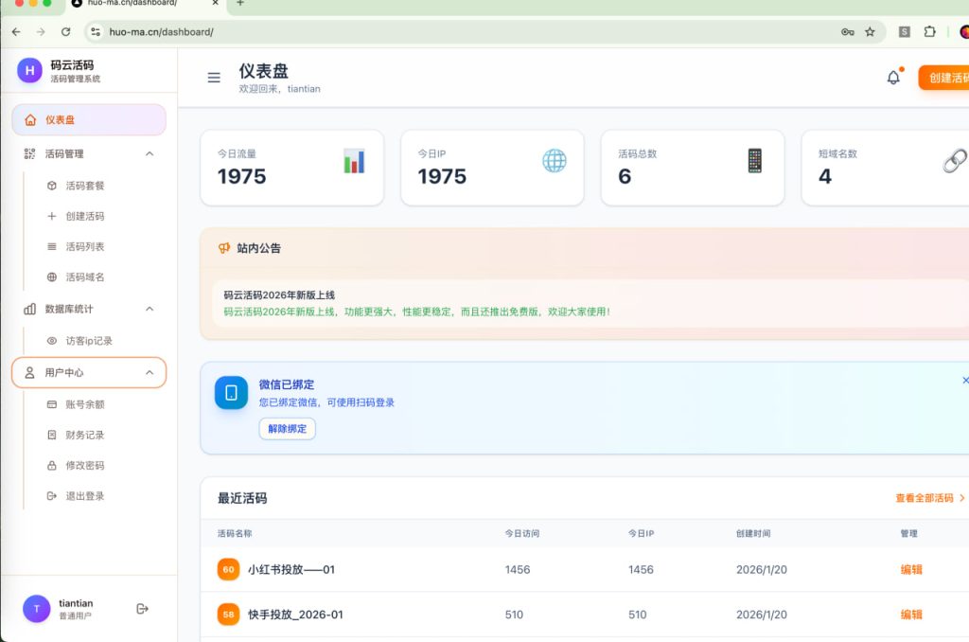Collapse the 活码管理 section
Screen dimensions: 969x642
150,153
